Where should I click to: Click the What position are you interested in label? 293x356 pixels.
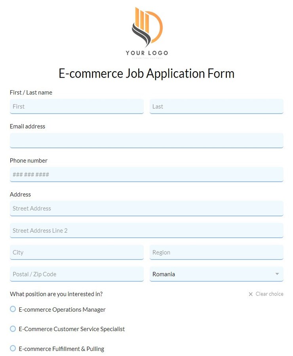[x=57, y=294]
